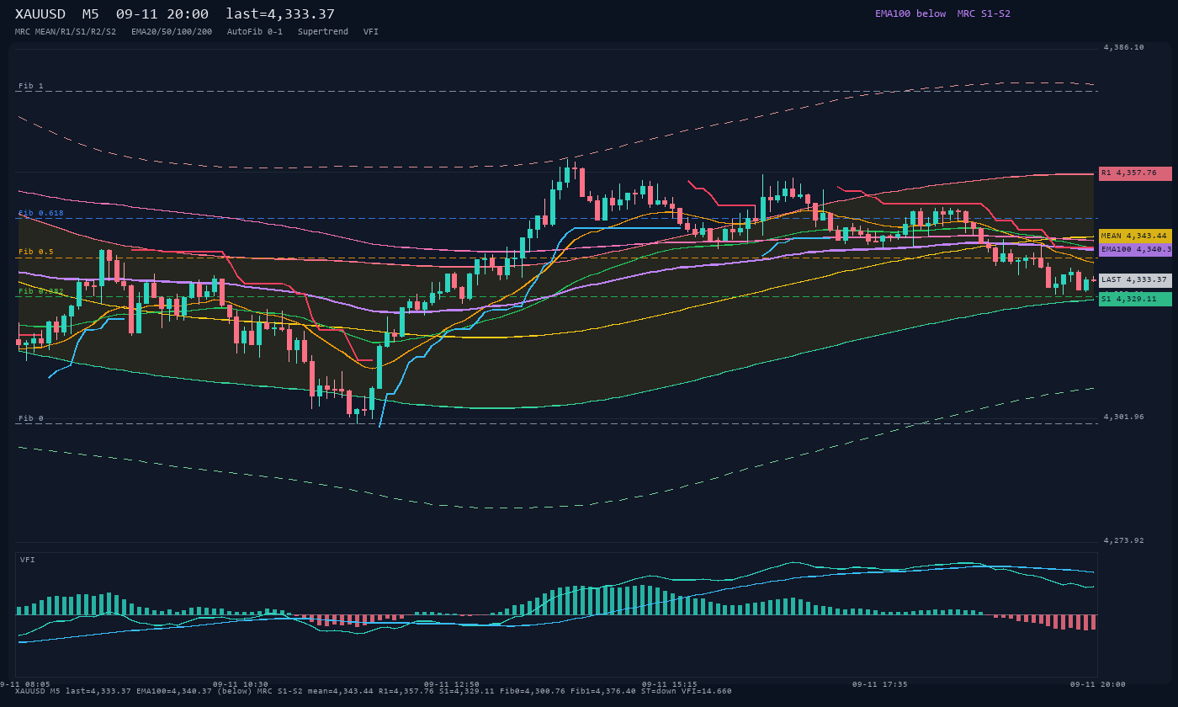This screenshot has width=1178, height=707.
Task: Select the Supertrend legend entry
Action: pos(323,31)
